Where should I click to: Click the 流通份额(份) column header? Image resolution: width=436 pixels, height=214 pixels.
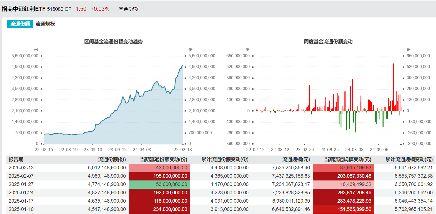[112, 159]
